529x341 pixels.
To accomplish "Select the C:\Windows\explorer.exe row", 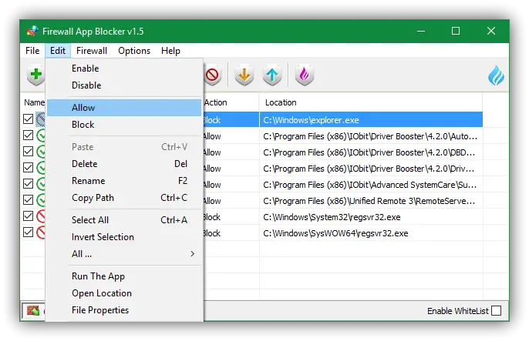I will [371, 120].
